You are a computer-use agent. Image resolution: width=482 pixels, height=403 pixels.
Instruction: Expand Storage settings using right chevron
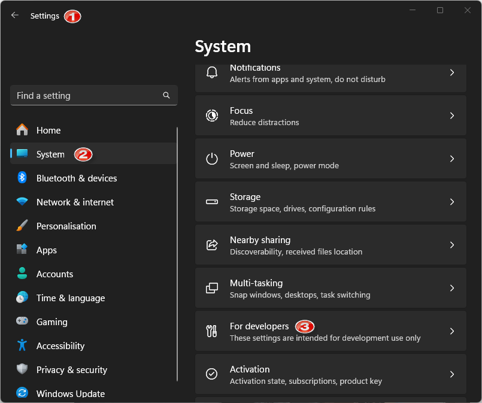(x=452, y=202)
